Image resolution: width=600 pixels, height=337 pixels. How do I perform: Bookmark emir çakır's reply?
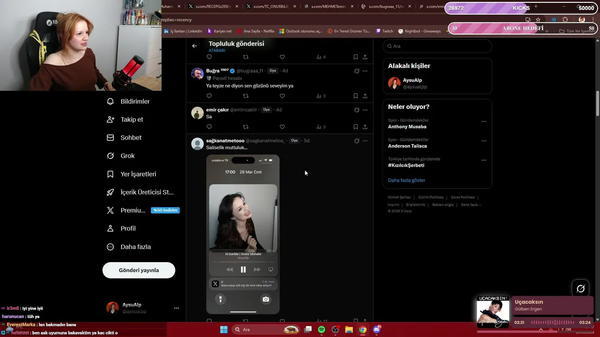(356, 127)
